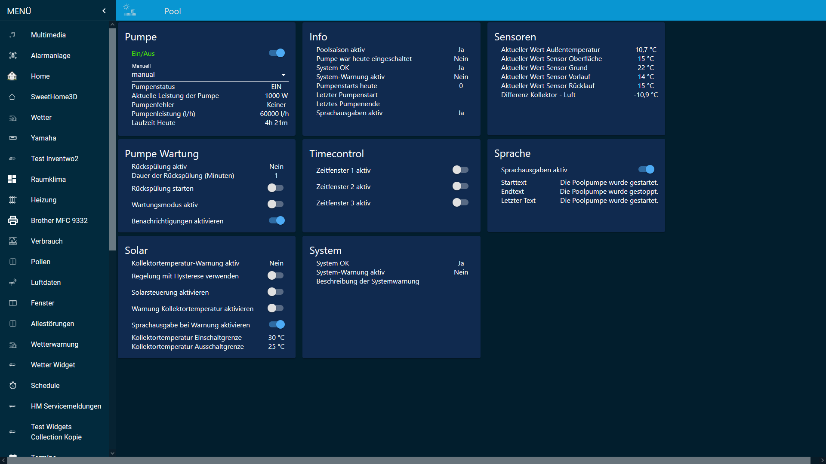826x464 pixels.
Task: Click the Alarmanlage sidebar icon
Action: click(13, 55)
